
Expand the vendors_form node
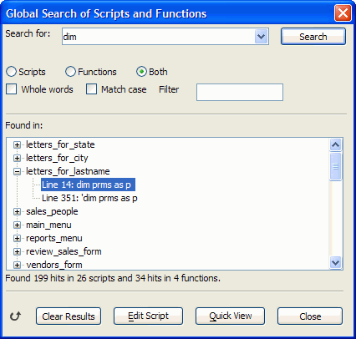17,265
